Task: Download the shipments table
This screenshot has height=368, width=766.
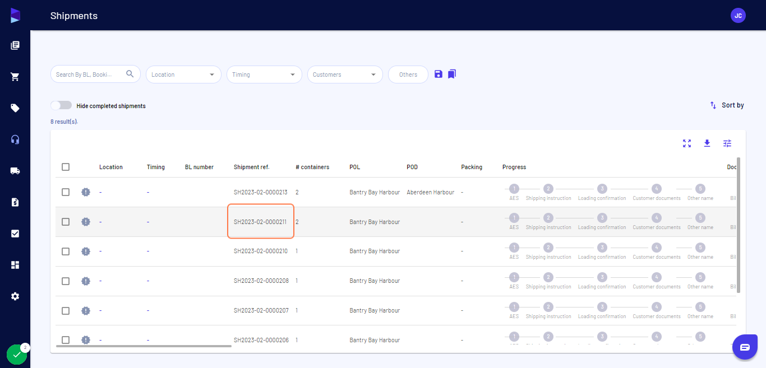Action: click(707, 143)
